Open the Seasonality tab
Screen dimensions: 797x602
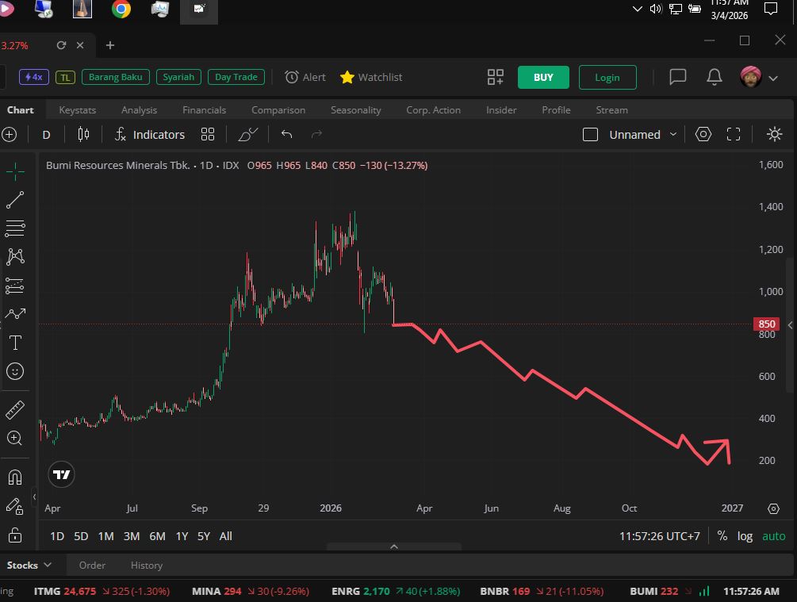[356, 109]
